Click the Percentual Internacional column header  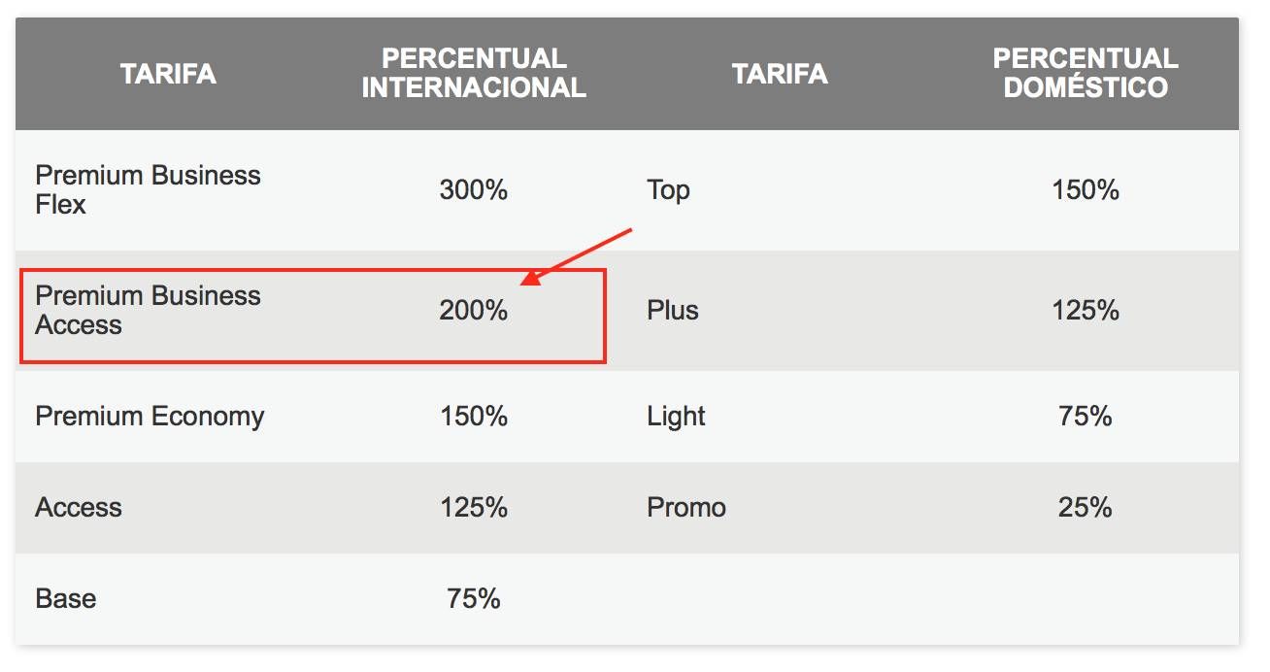pos(474,73)
